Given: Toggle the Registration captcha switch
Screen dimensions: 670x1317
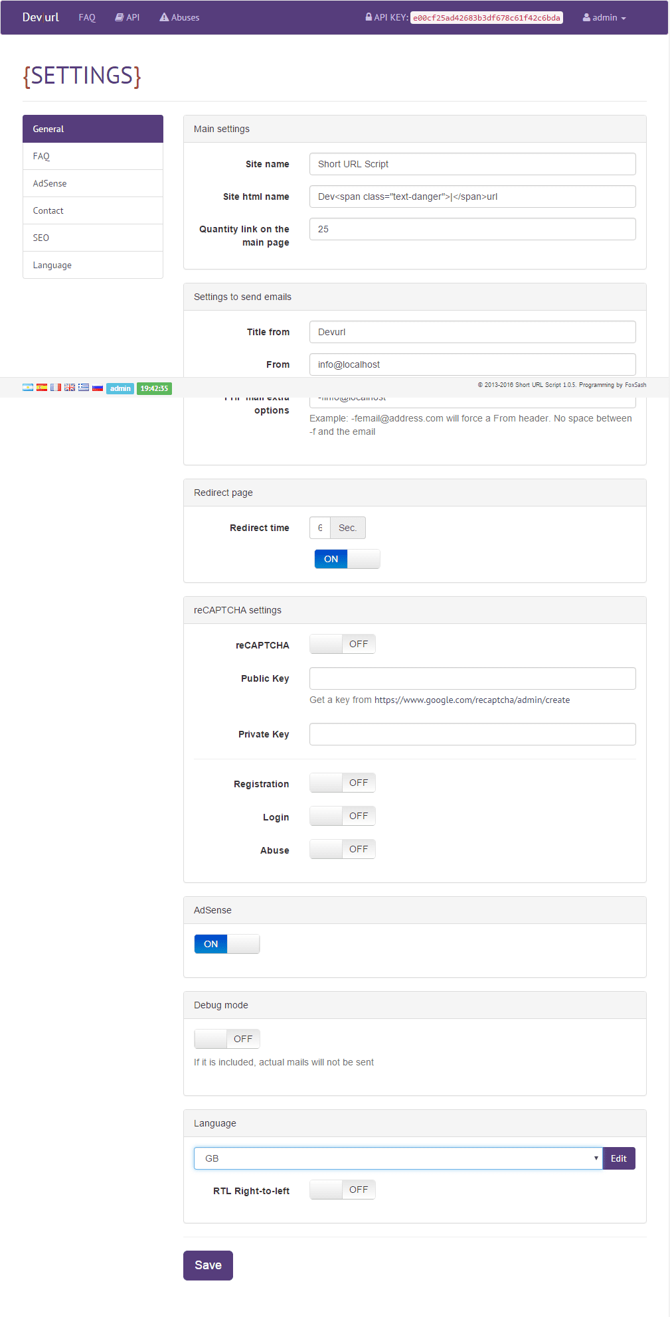Looking at the screenshot, I should pyautogui.click(x=343, y=783).
